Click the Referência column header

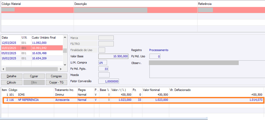click(x=205, y=4)
